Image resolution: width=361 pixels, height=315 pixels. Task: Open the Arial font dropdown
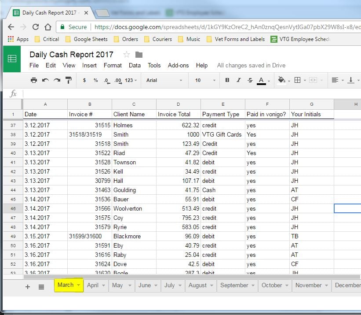point(164,80)
